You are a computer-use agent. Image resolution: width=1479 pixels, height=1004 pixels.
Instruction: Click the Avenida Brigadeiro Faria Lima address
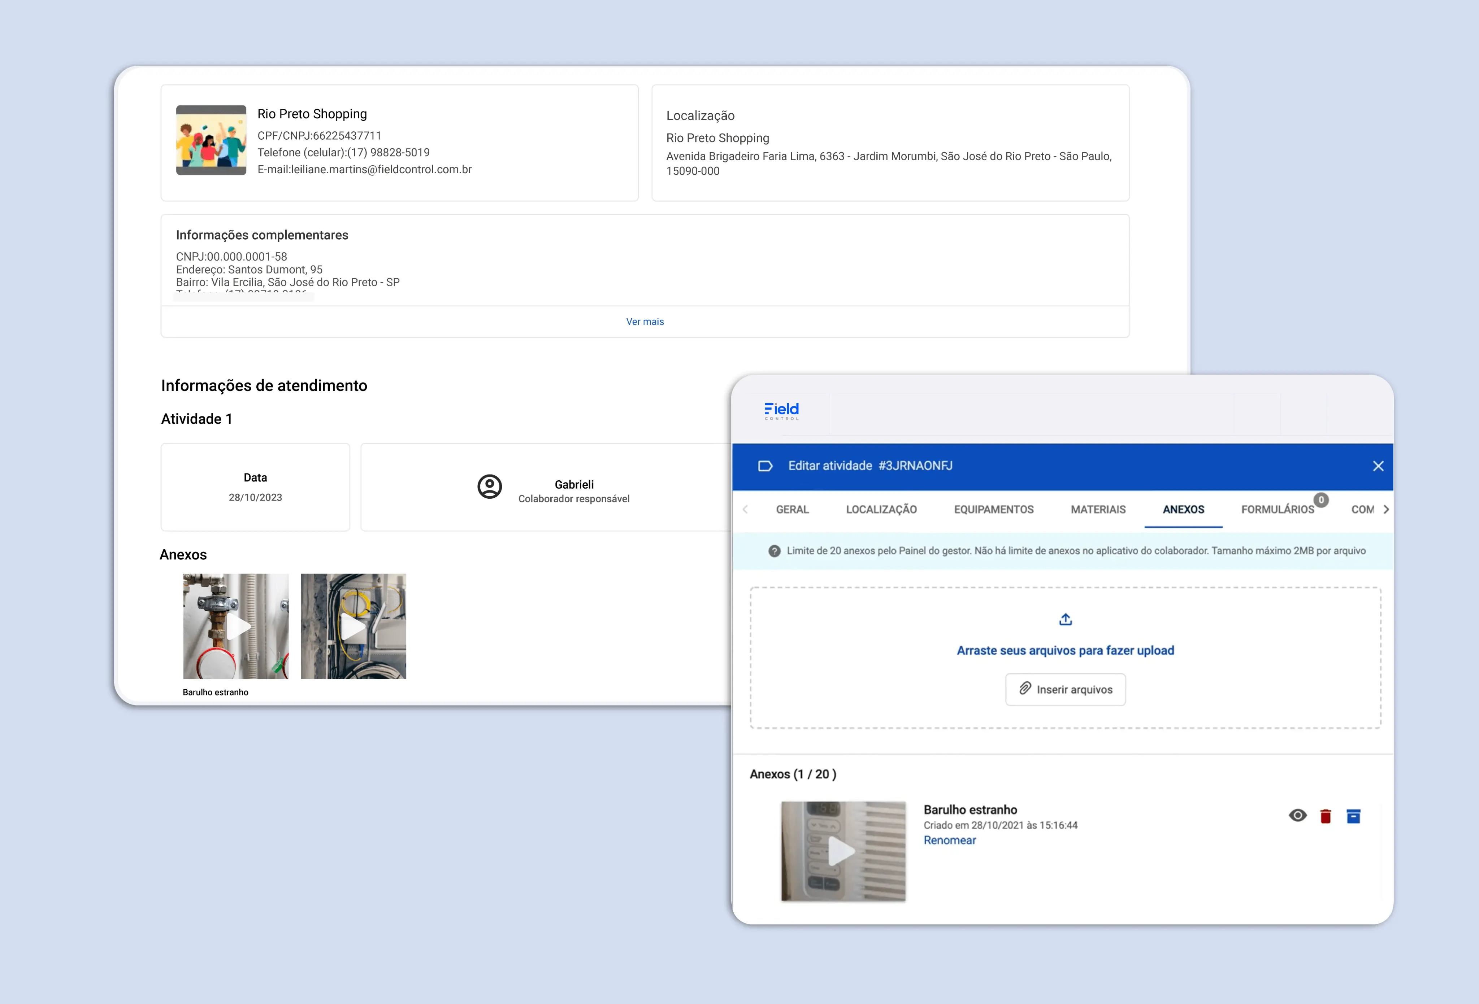(x=888, y=163)
